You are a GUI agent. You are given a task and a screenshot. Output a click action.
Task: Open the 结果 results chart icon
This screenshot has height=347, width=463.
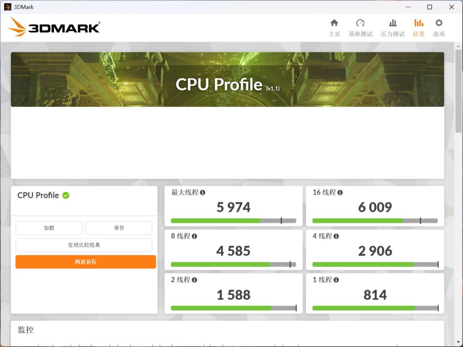[419, 23]
